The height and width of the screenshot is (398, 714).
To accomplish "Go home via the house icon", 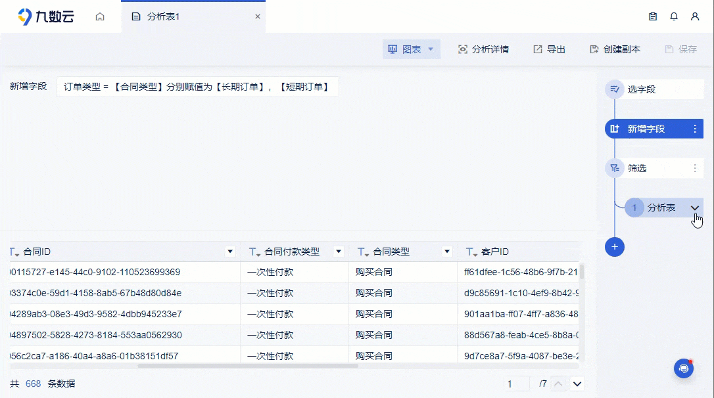I will (100, 16).
